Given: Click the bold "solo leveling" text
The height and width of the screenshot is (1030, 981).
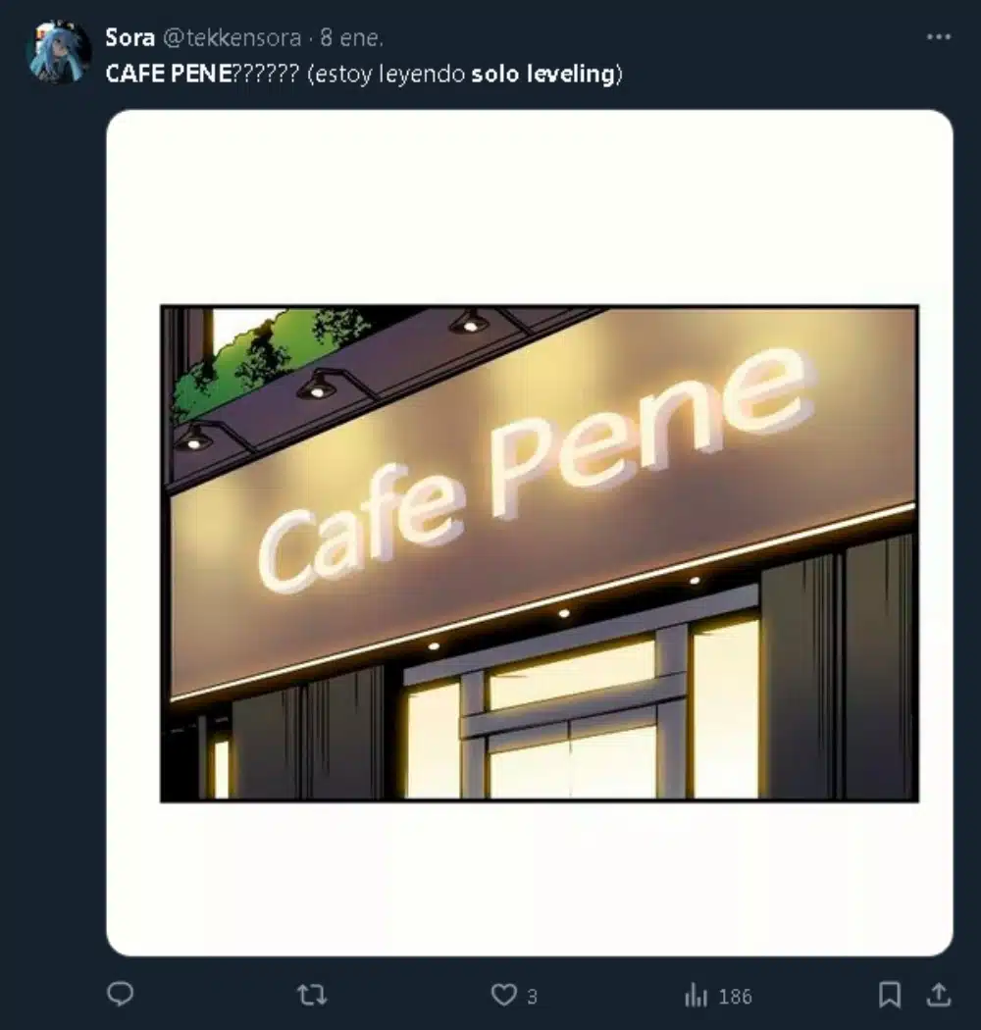Looking at the screenshot, I should tap(542, 75).
